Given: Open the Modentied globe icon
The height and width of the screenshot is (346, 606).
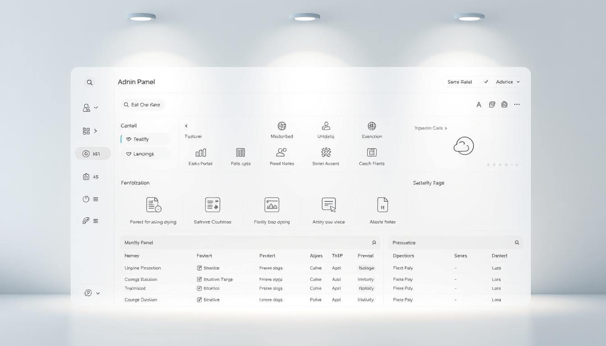Looking at the screenshot, I should point(282,126).
